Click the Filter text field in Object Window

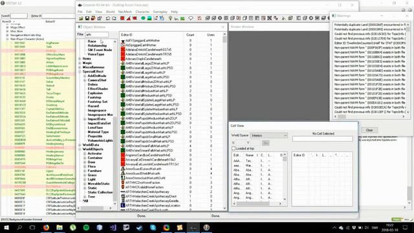point(96,34)
